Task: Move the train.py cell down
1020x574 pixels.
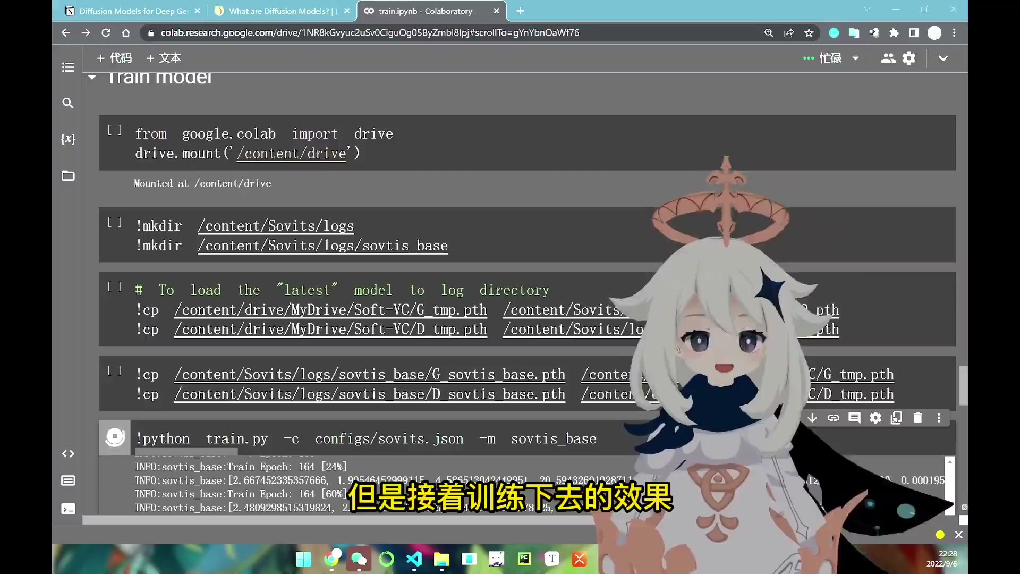Action: [812, 418]
